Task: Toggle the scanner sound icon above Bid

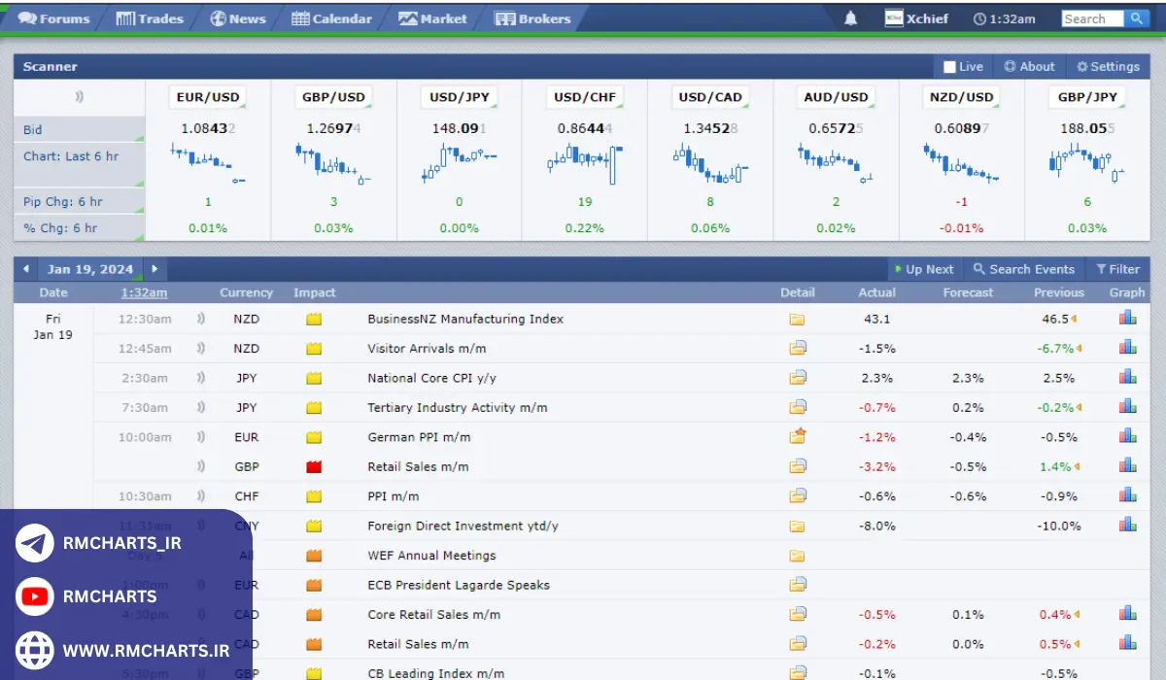Action: point(79,96)
